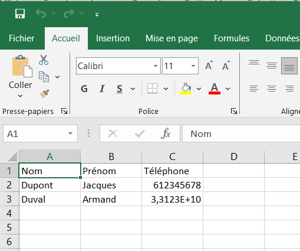Align cell content to top
300x251 pixels.
254,63
